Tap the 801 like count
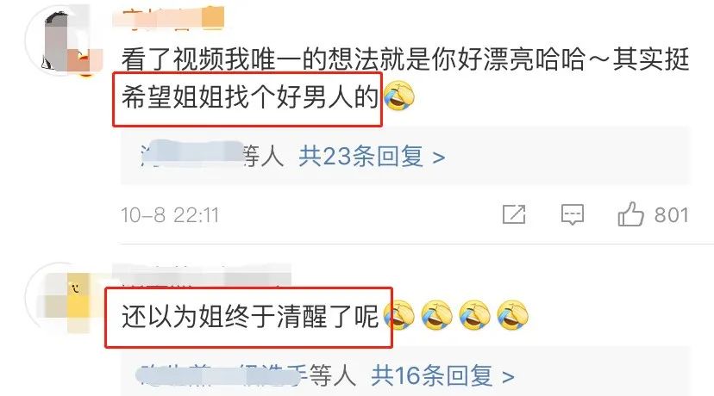 pos(671,214)
